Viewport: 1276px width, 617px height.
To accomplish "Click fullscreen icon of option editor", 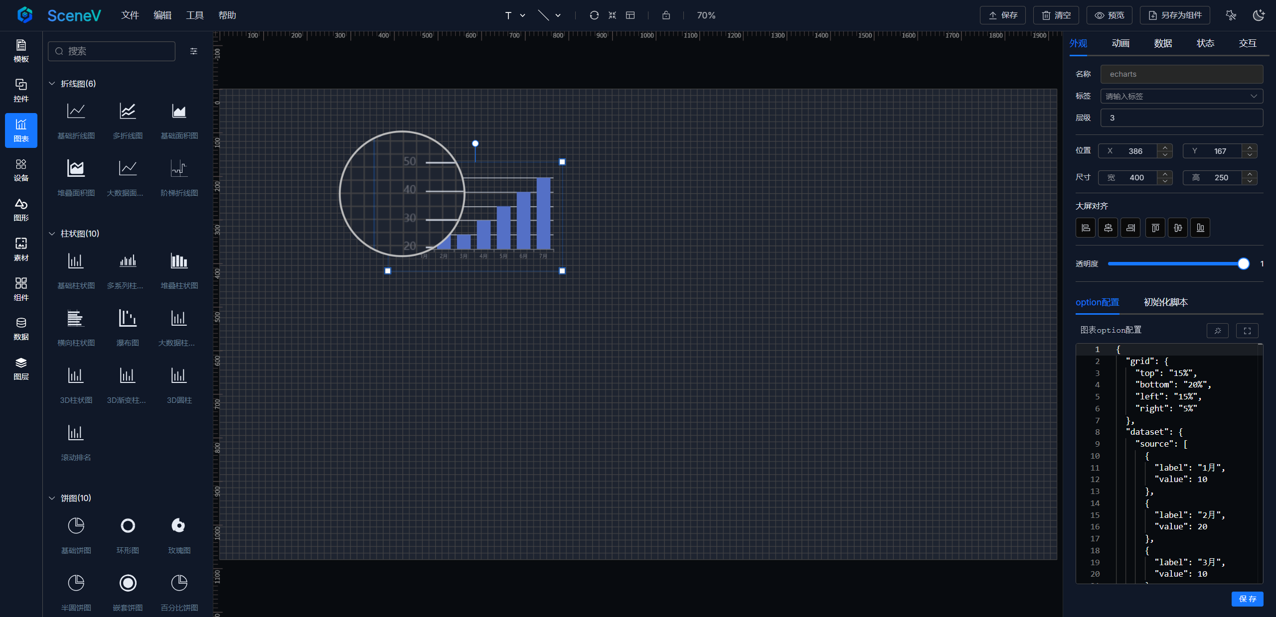I will click(1247, 331).
